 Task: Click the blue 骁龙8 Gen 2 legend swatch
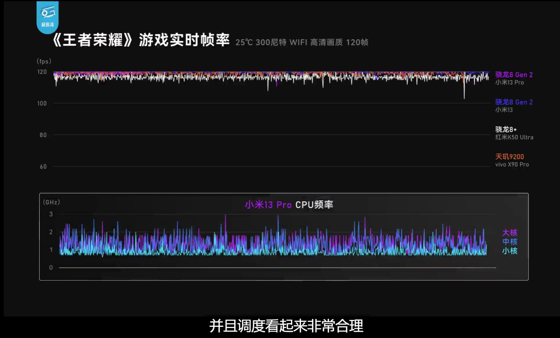coord(513,102)
